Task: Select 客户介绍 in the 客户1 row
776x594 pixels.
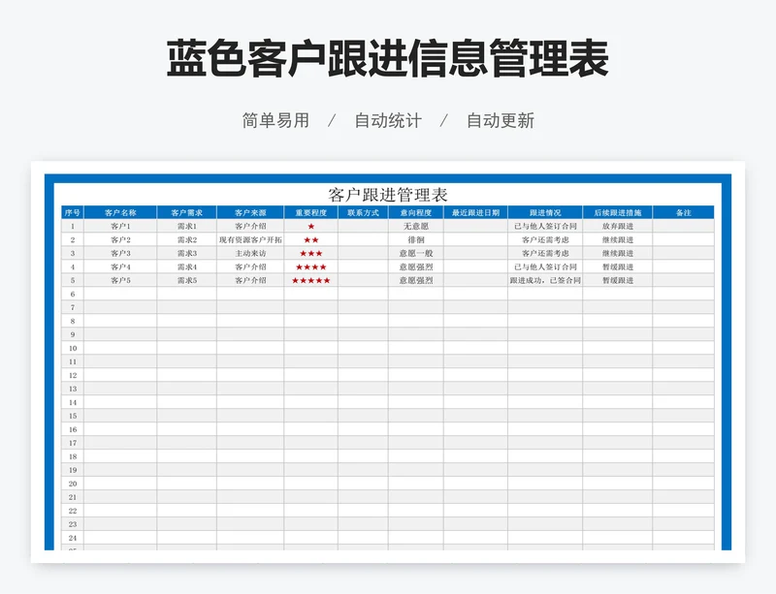Action: [250, 226]
